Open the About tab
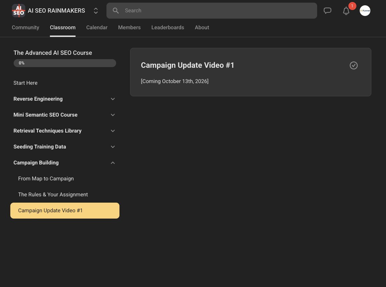The height and width of the screenshot is (287, 386). 202,28
